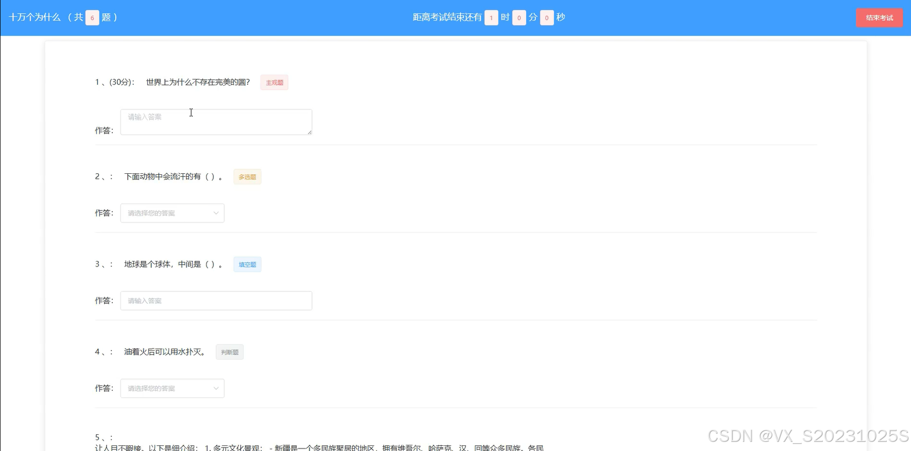911x451 pixels.
Task: Open the answer dropdown for question 4
Action: [172, 388]
